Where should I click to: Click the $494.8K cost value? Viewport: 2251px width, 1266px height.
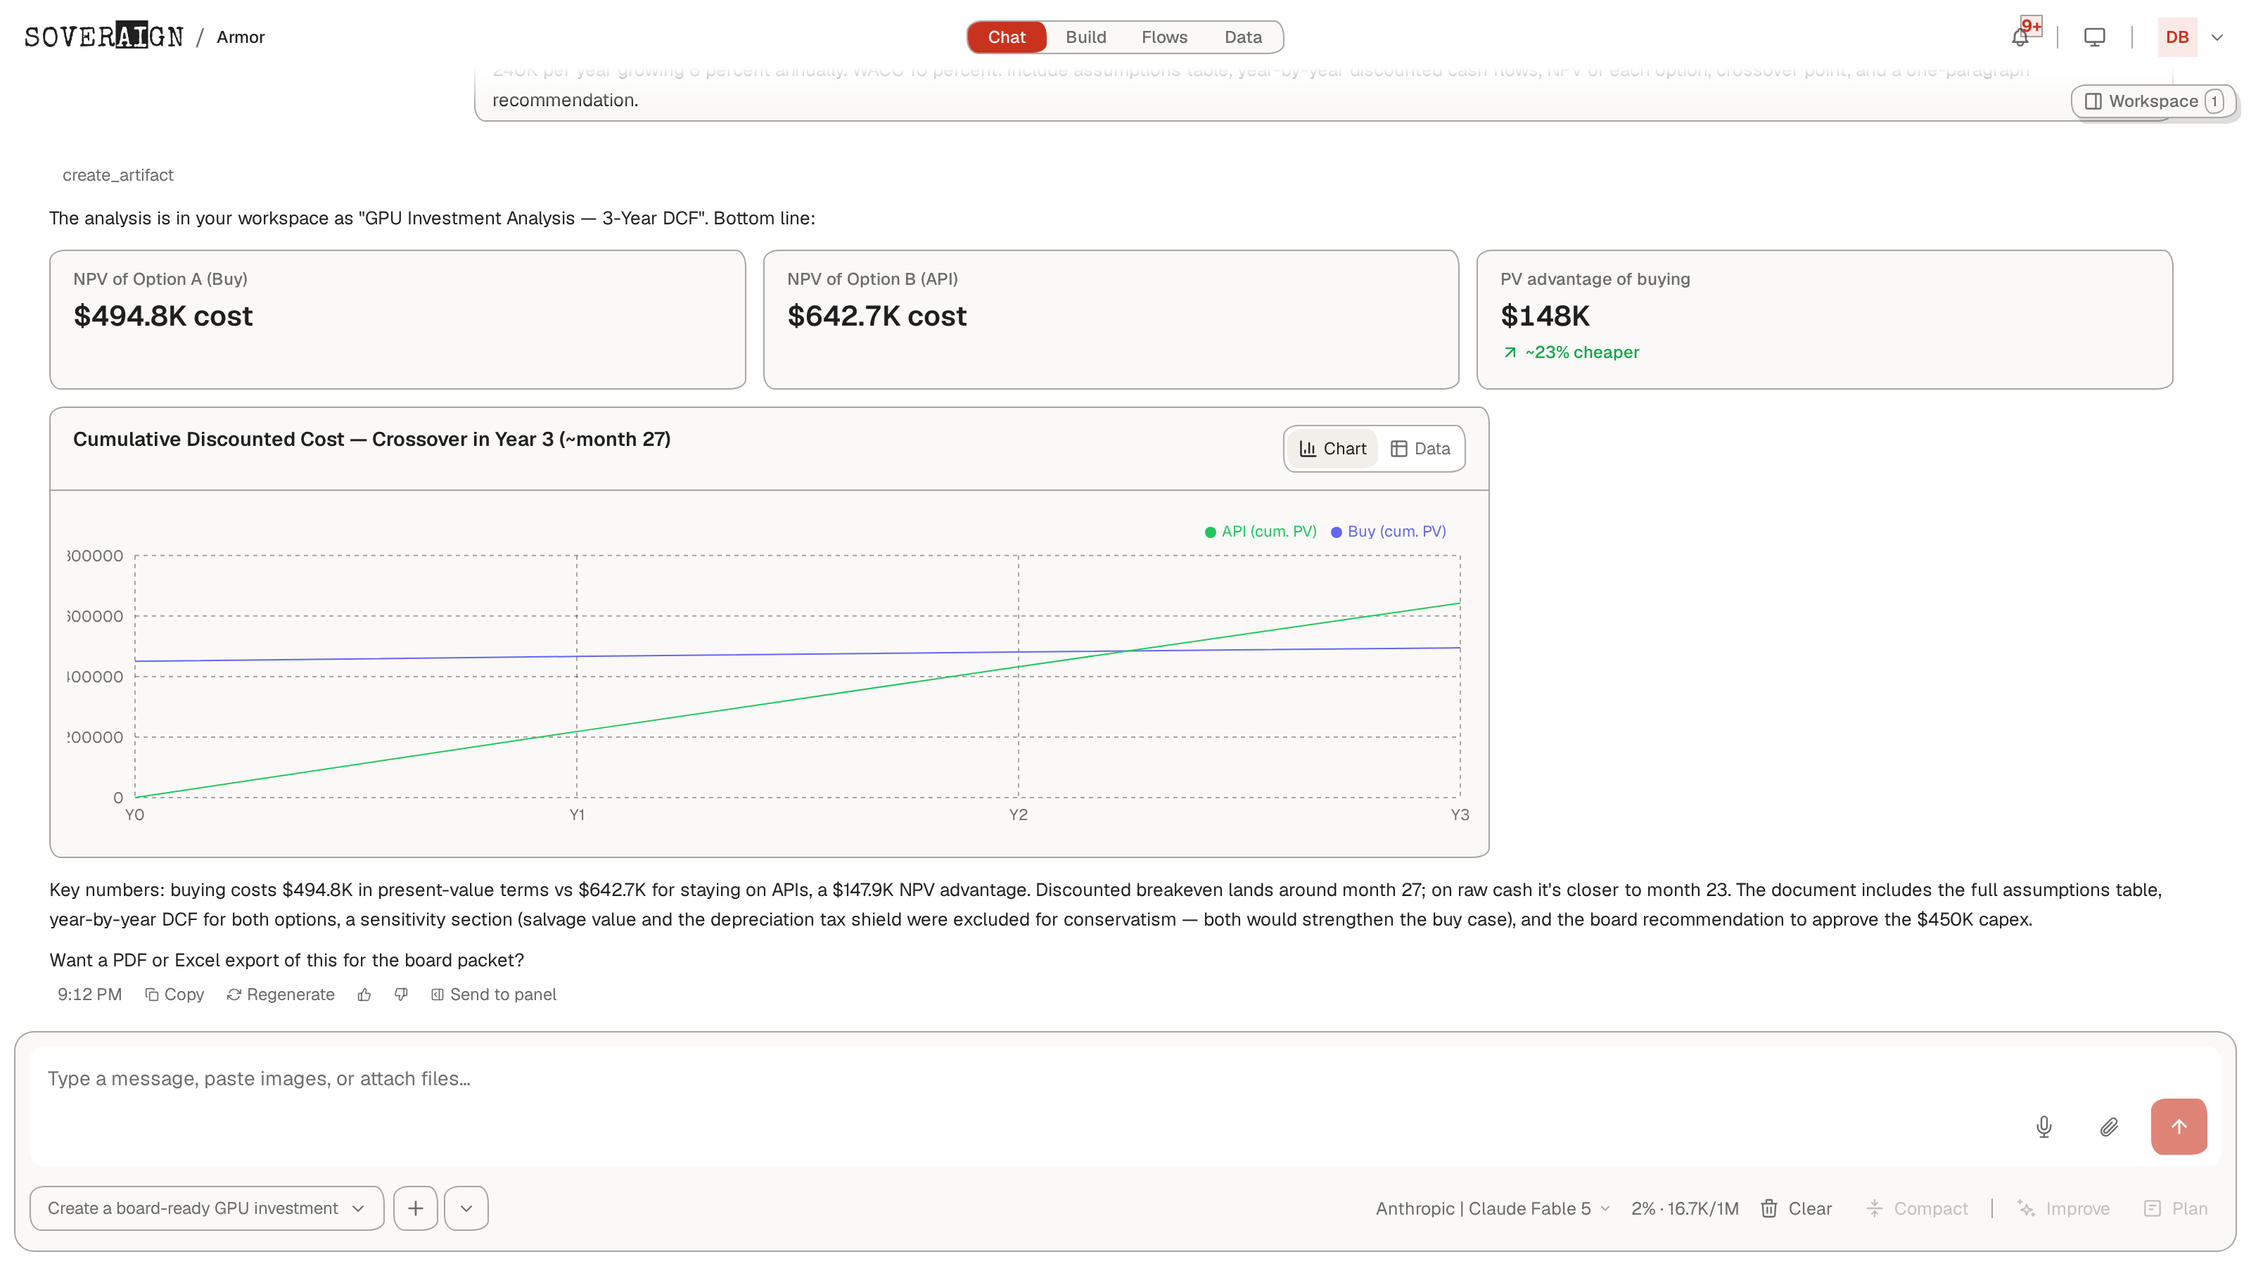coord(162,315)
